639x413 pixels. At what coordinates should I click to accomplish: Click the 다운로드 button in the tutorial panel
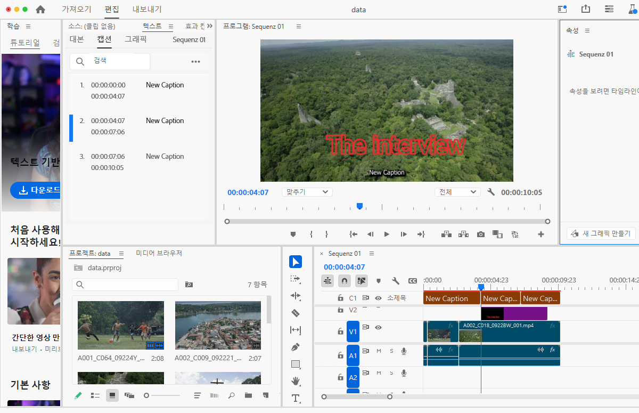pos(35,190)
